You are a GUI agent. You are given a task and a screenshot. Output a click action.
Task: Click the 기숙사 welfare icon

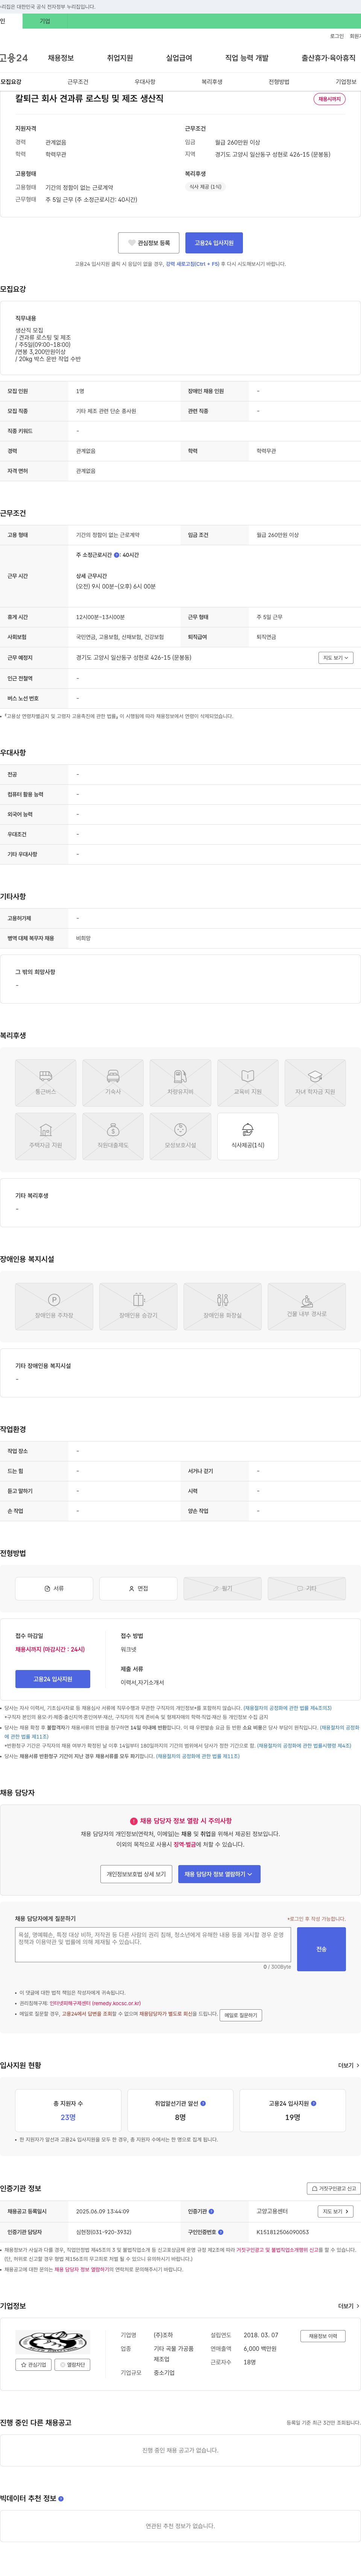pyautogui.click(x=113, y=1083)
